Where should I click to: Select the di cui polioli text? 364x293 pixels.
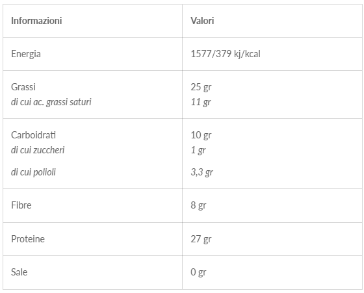[33, 172]
